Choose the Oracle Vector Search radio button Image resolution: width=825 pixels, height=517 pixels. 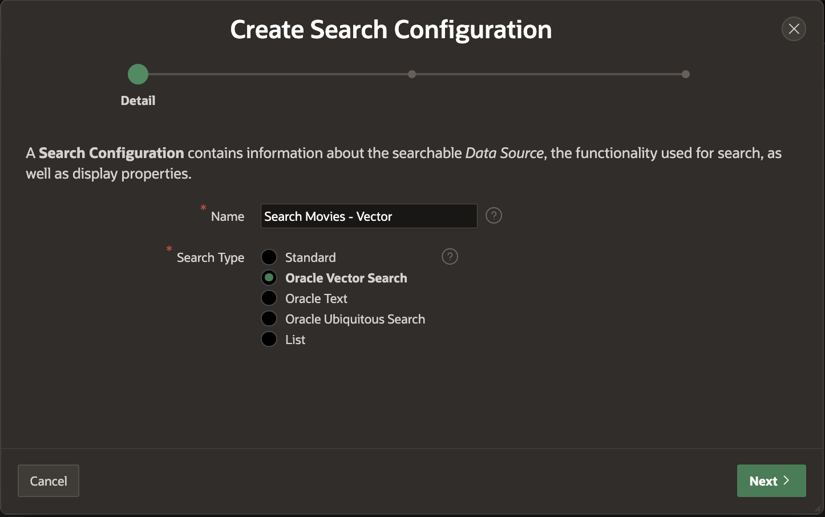tap(269, 278)
